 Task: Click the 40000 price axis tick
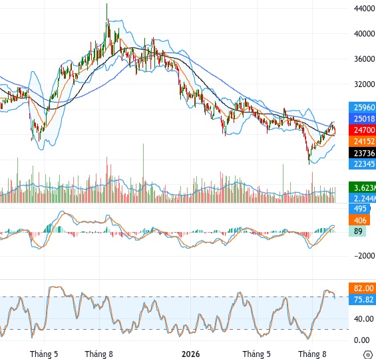tap(364, 34)
